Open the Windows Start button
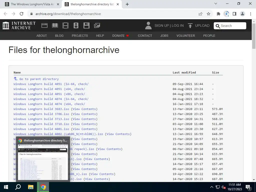 pyautogui.click(x=6, y=187)
